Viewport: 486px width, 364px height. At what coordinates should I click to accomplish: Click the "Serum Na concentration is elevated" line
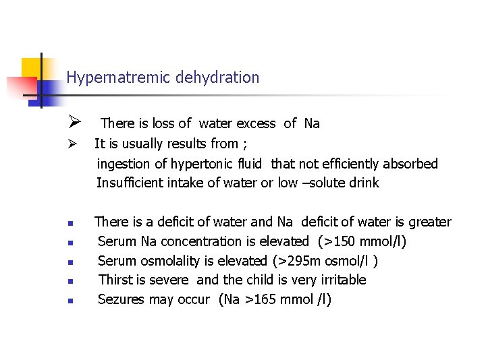tap(252, 241)
